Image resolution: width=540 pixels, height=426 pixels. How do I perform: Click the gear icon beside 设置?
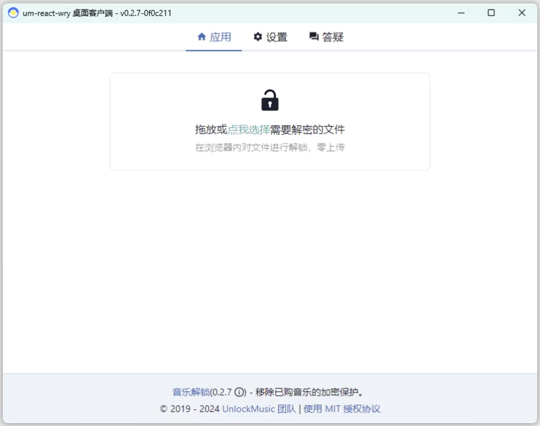[x=258, y=37]
